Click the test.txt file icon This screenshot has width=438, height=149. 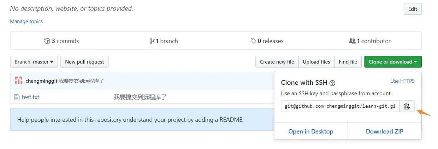tap(16, 97)
